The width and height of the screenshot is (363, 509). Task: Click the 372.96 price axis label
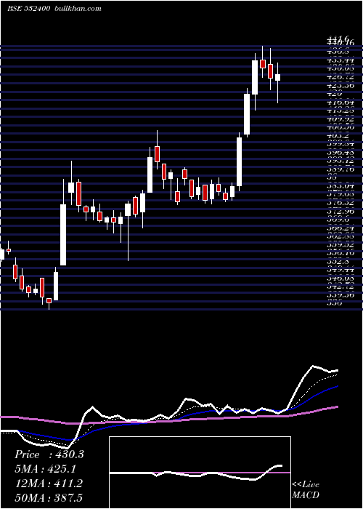[x=340, y=211]
